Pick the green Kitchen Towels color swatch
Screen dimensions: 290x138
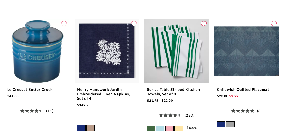click(151, 129)
